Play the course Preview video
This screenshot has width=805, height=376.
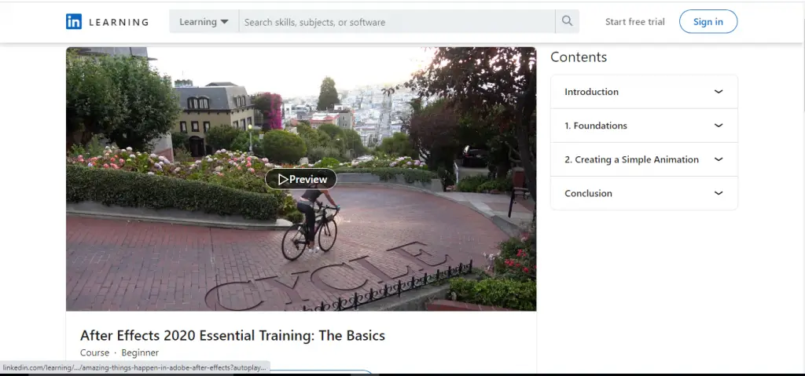tap(301, 179)
